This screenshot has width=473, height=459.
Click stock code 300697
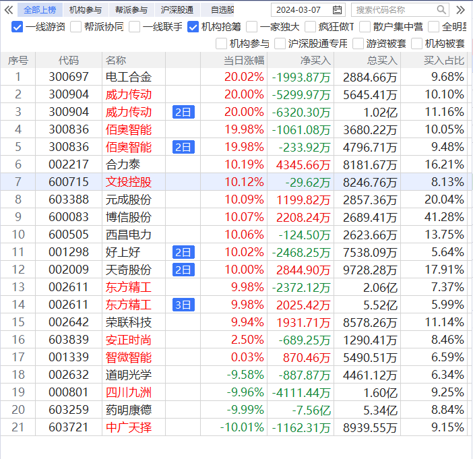(69, 77)
